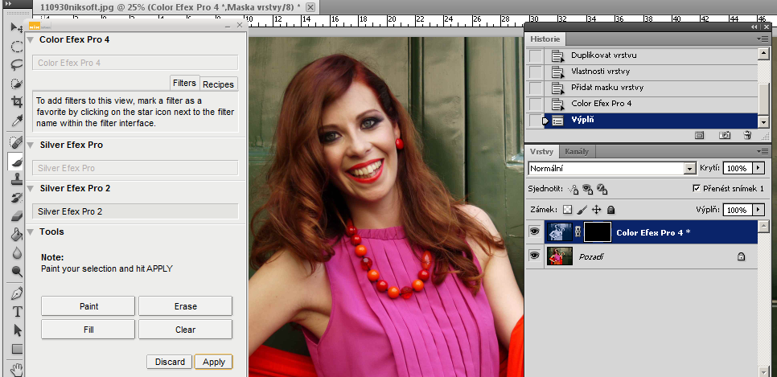Click the trash icon in Historie panel
Viewport: 777px width, 377px height.
click(747, 136)
